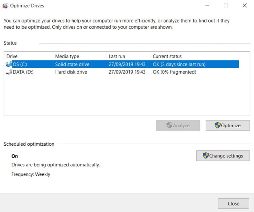Image resolution: width=254 pixels, height=212 pixels.
Task: Open Change settings for scheduled optimization
Action: click(x=223, y=156)
